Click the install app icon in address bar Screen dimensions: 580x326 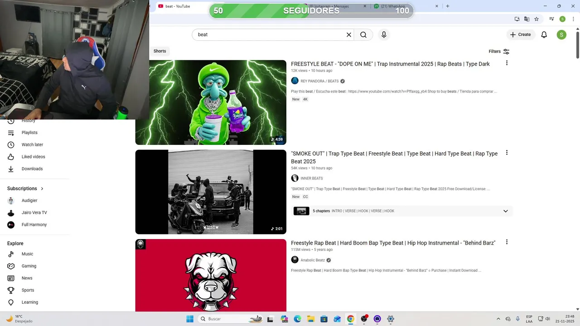[517, 19]
